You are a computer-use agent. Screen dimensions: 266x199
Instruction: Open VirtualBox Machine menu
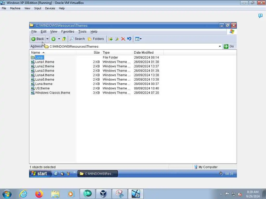tap(15, 8)
